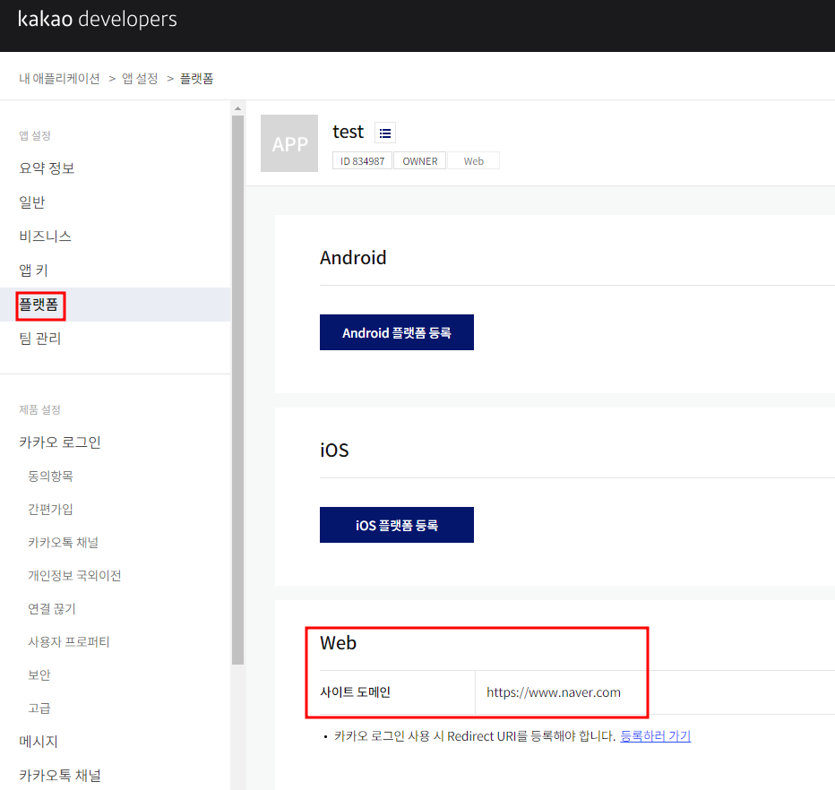This screenshot has width=835, height=790.
Task: Go to 보안 submenu item
Action: 39,675
